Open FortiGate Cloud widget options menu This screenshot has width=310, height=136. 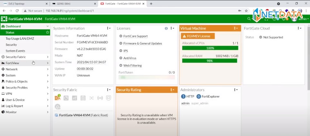point(299,28)
